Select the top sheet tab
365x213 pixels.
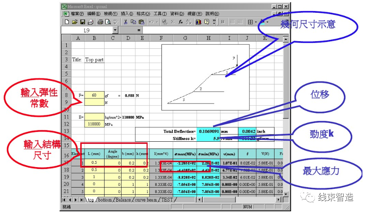tap(91, 200)
